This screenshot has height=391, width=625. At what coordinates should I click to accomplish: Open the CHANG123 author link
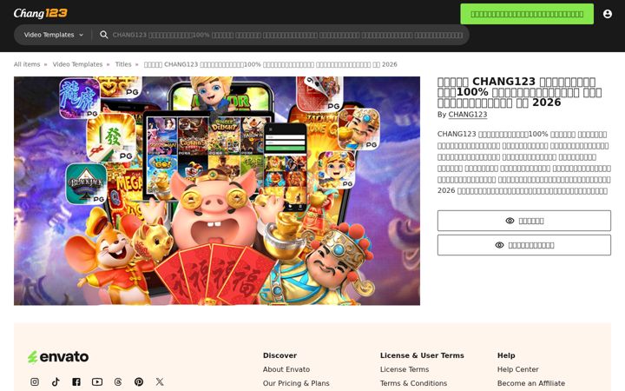(x=468, y=115)
